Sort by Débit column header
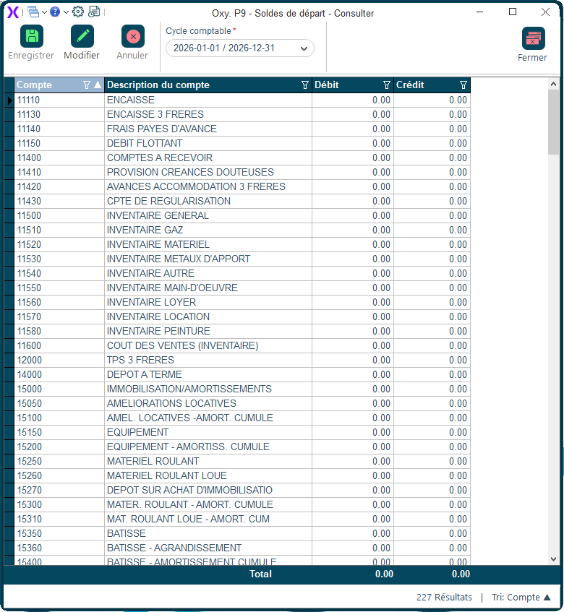Viewport: 564px width, 612px height. 327,85
